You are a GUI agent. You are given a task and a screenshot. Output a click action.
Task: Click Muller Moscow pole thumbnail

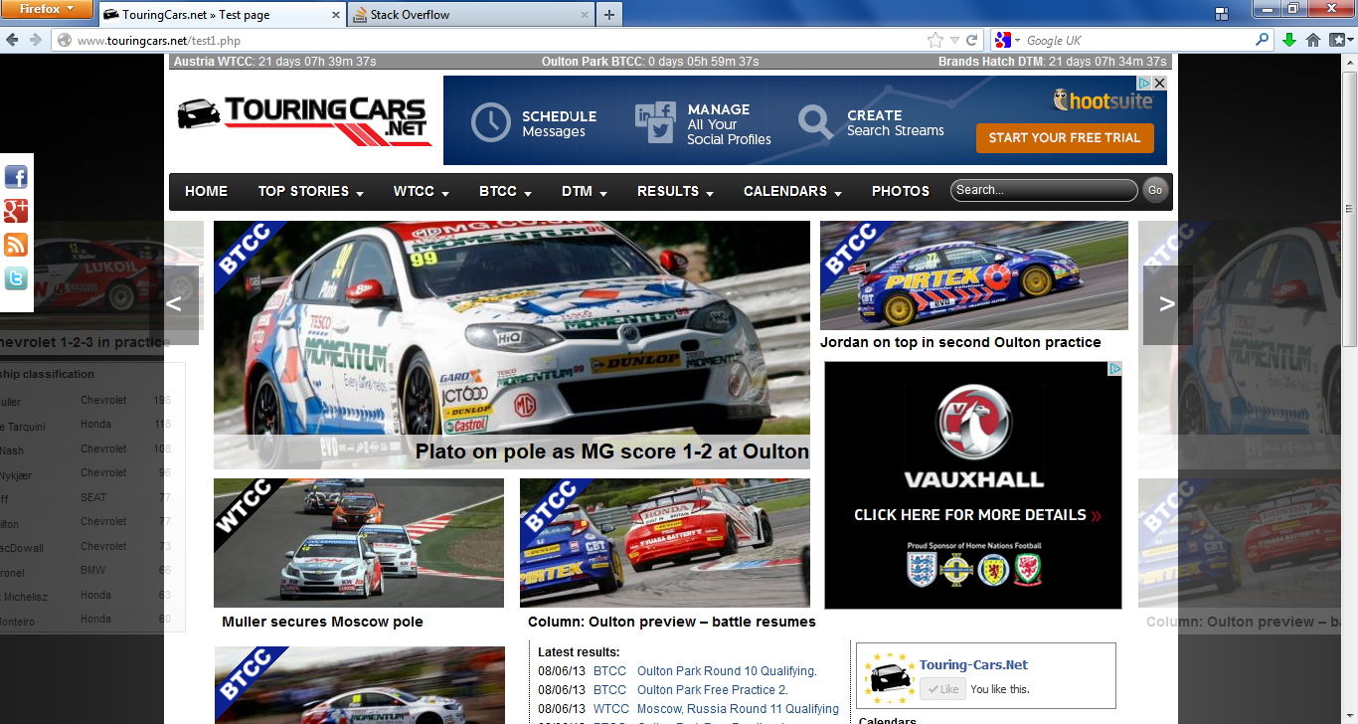click(359, 543)
